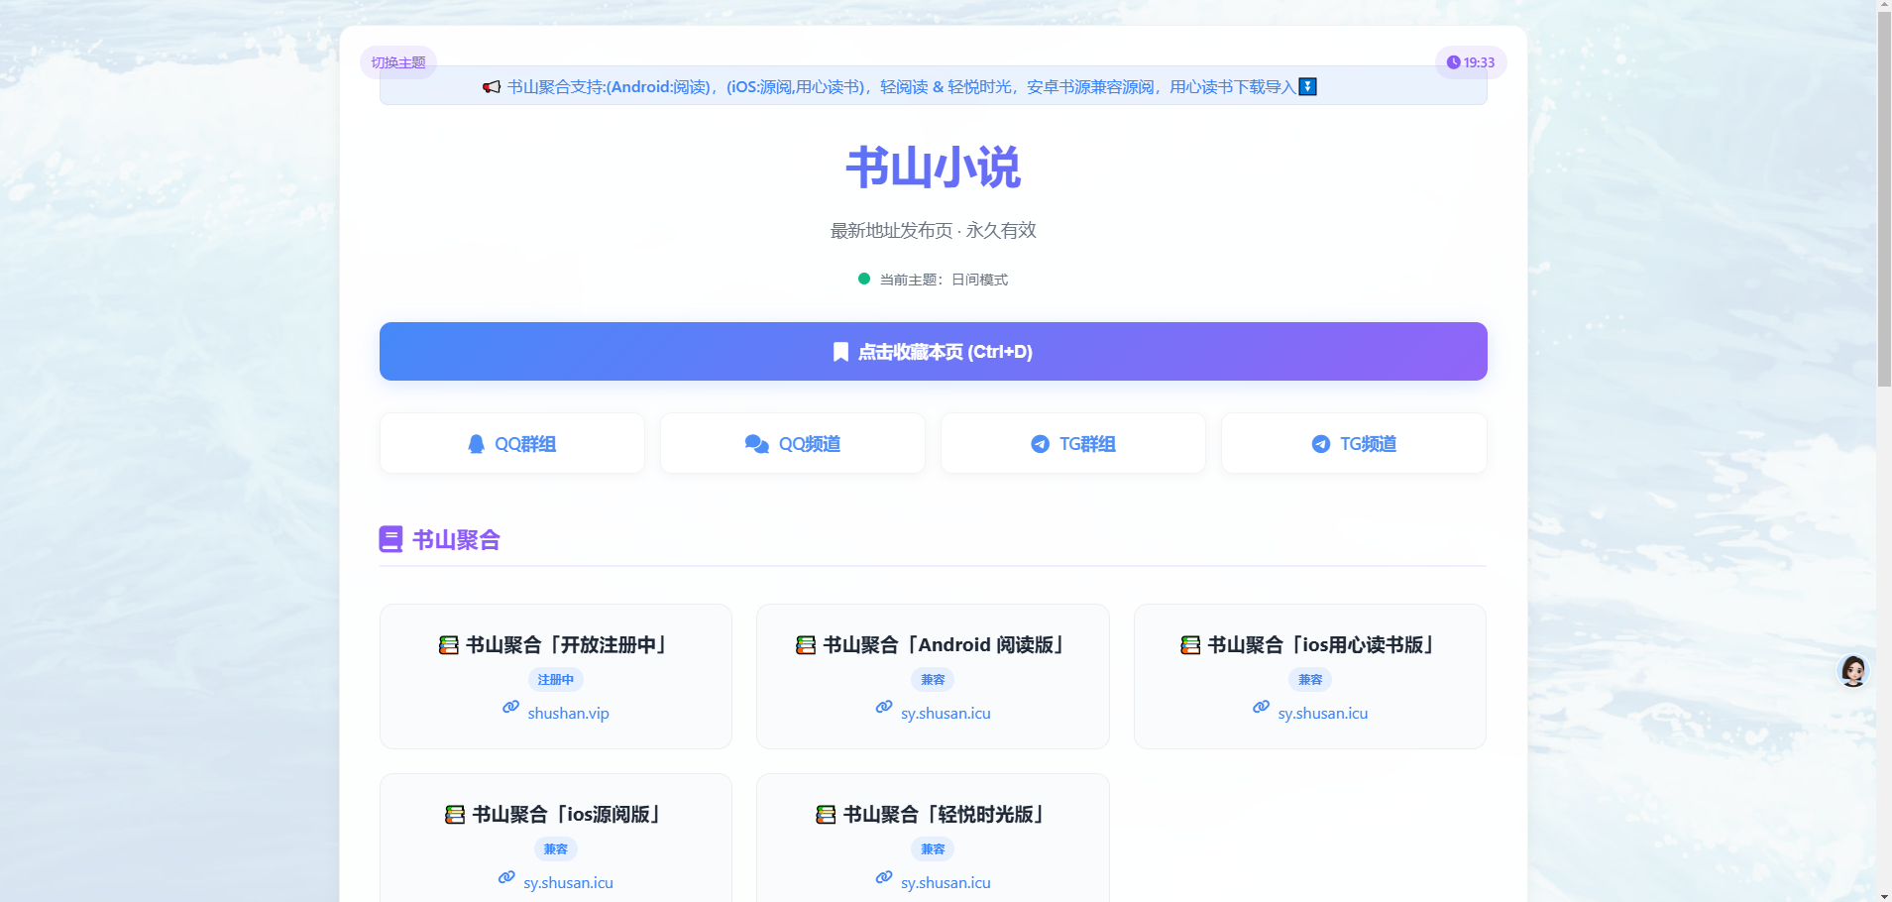This screenshot has width=1892, height=902.
Task: Click the chain icon on the Android 阅读版 card
Action: pos(884,707)
